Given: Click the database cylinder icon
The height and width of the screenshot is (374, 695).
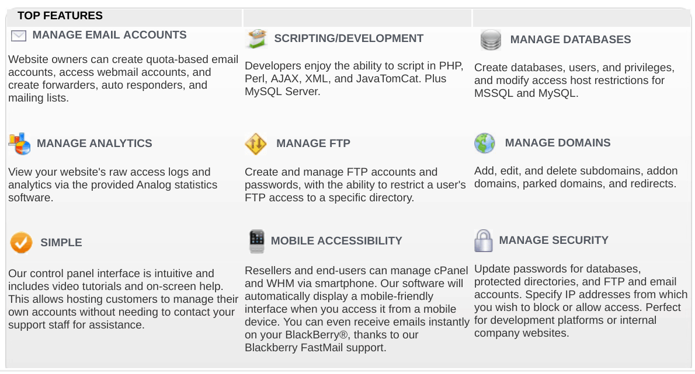Looking at the screenshot, I should click(x=491, y=40).
